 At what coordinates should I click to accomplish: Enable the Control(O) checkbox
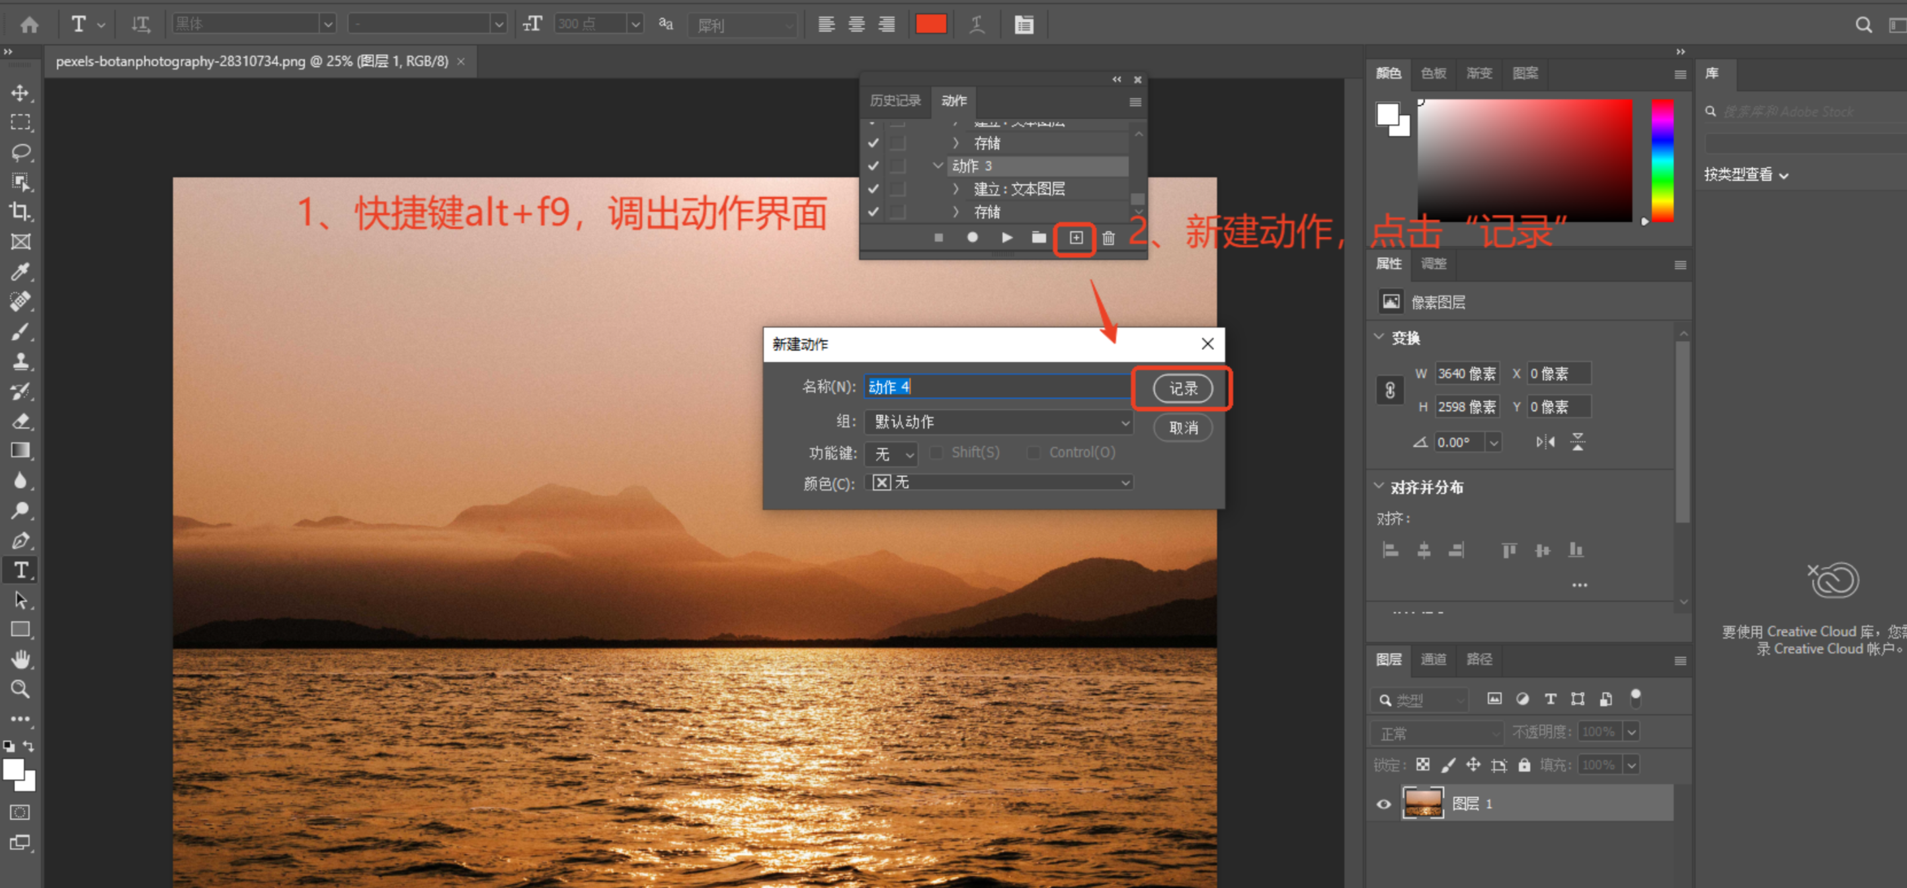[x=1034, y=453]
